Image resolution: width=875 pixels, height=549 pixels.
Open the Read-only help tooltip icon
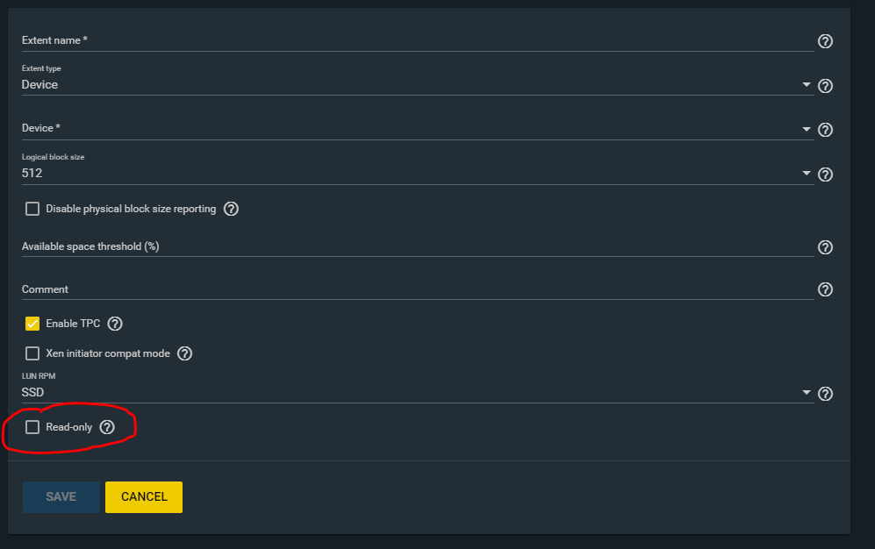click(x=107, y=427)
